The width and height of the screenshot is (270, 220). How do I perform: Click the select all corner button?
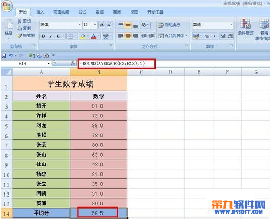tap(6, 72)
